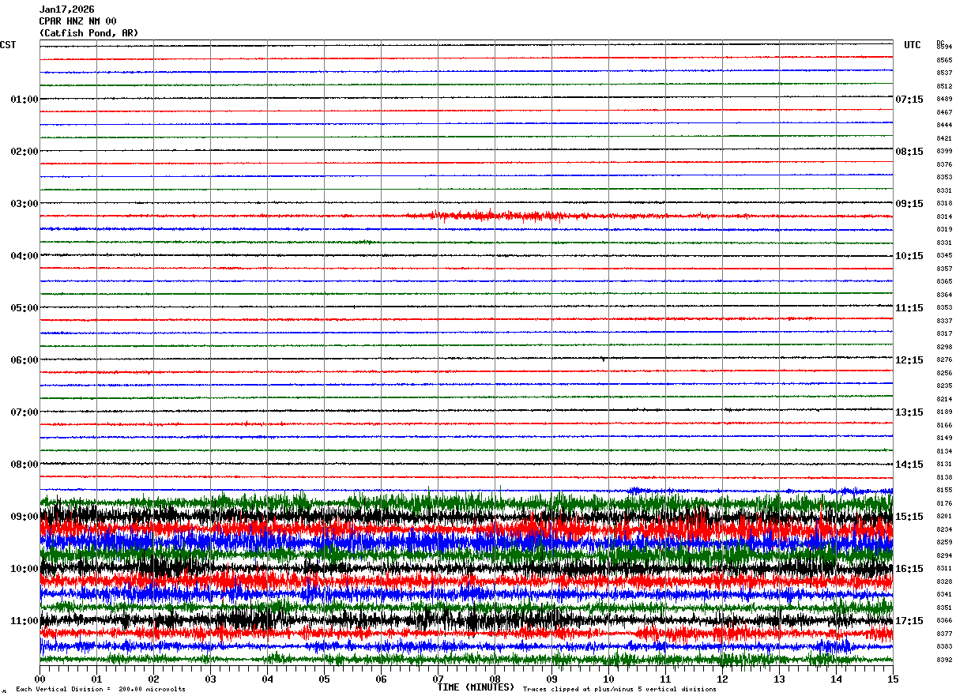Screen dimensions: 956x700
Task: Click the 15 minute tick label on time axis
Action: [x=893, y=679]
